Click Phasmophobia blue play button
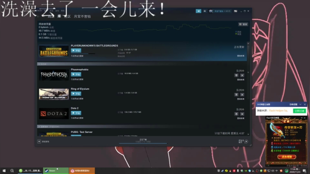 pos(76,75)
